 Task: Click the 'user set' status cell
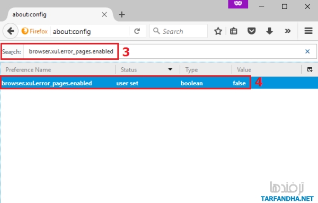point(127,83)
